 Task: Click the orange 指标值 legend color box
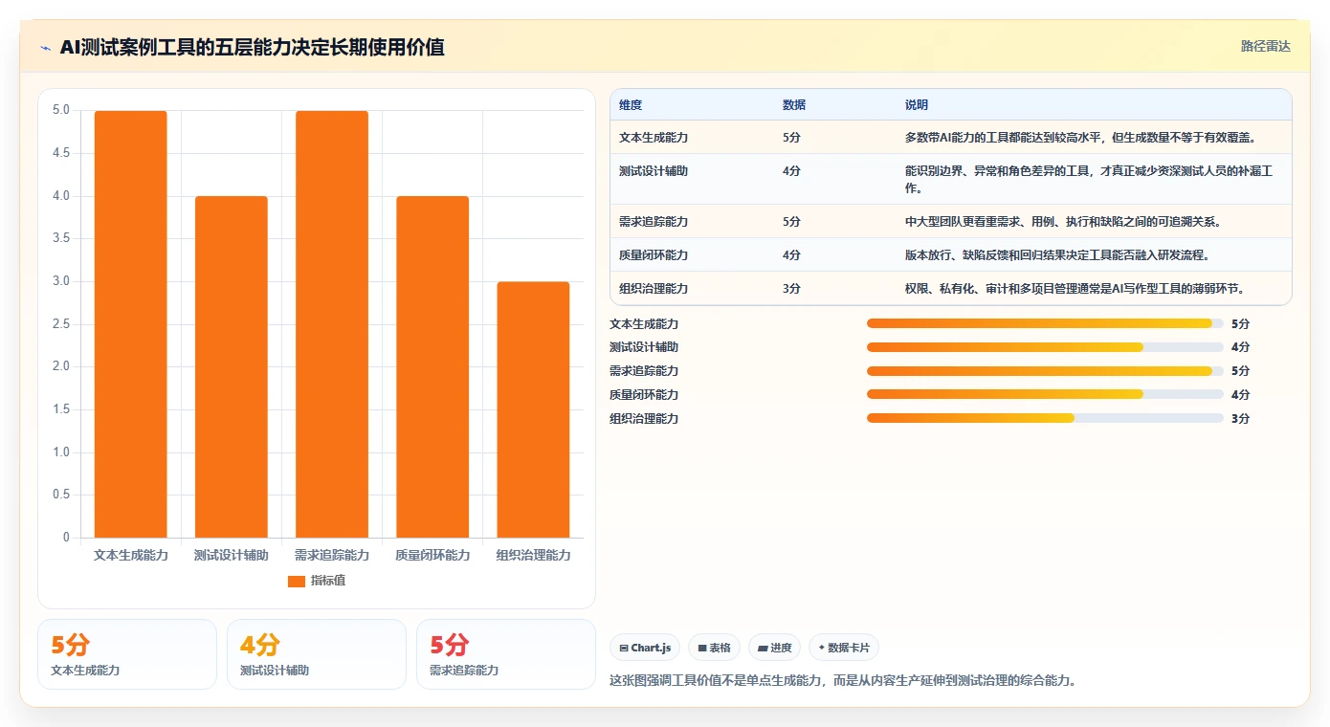click(297, 582)
